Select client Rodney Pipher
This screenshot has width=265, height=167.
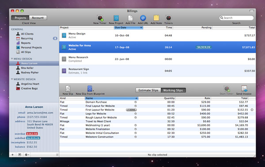tap(30, 73)
